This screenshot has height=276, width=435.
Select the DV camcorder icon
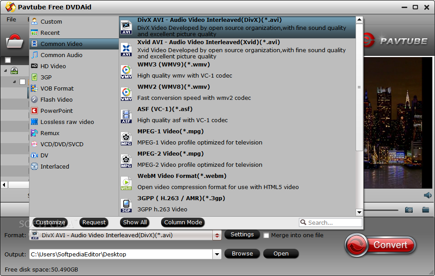(x=34, y=155)
